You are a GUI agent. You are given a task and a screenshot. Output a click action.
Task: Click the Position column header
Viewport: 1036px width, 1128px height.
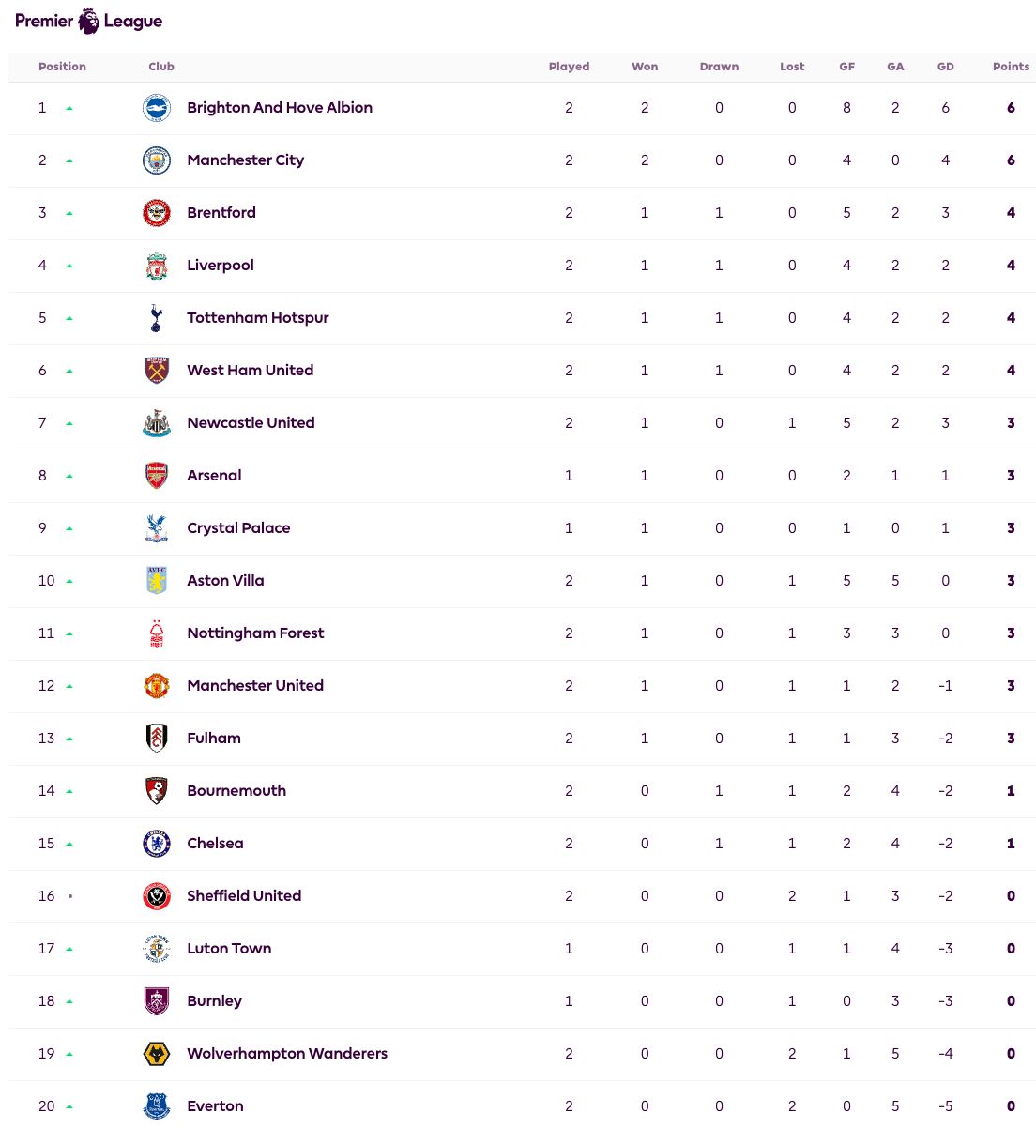point(62,67)
